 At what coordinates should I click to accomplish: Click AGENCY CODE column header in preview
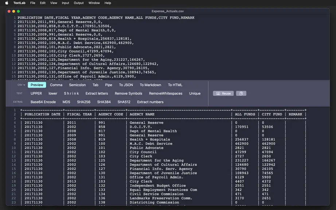[110, 114]
